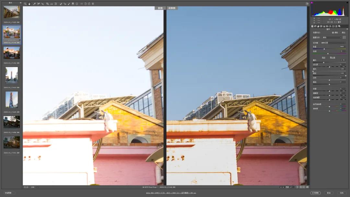
Task: Click the Open Image button
Action: tap(315, 193)
